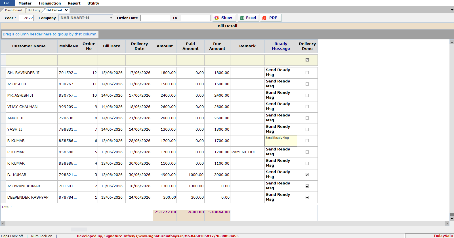Click the Year input field

point(26,18)
